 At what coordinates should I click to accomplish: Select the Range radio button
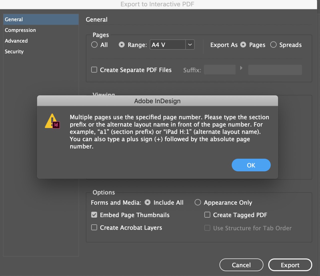(x=121, y=45)
